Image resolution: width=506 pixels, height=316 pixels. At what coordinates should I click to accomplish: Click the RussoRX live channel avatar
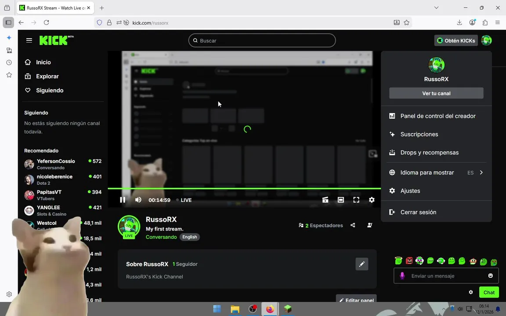tap(129, 227)
